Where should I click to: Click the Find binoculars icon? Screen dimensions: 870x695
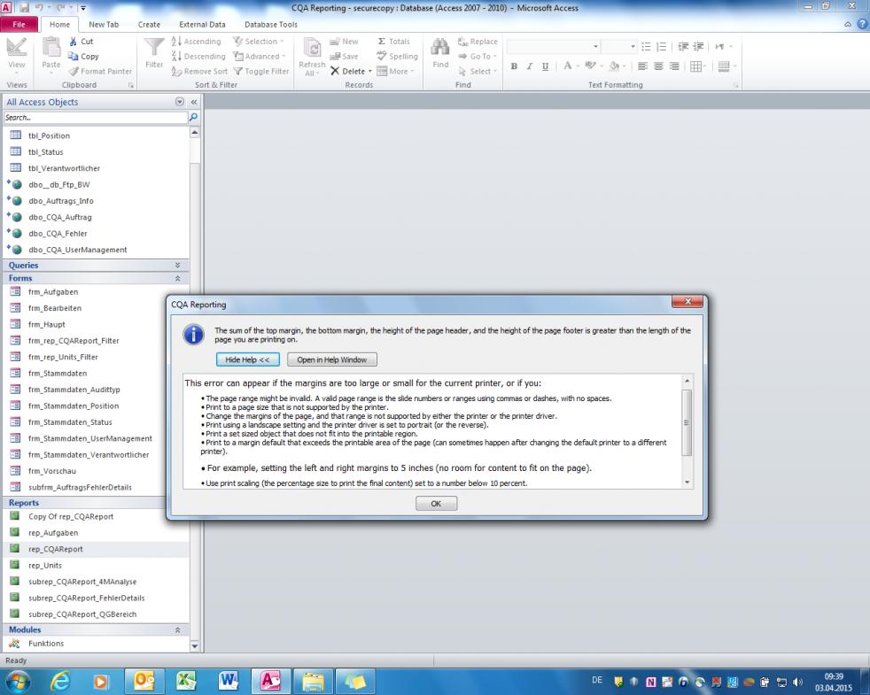click(440, 48)
